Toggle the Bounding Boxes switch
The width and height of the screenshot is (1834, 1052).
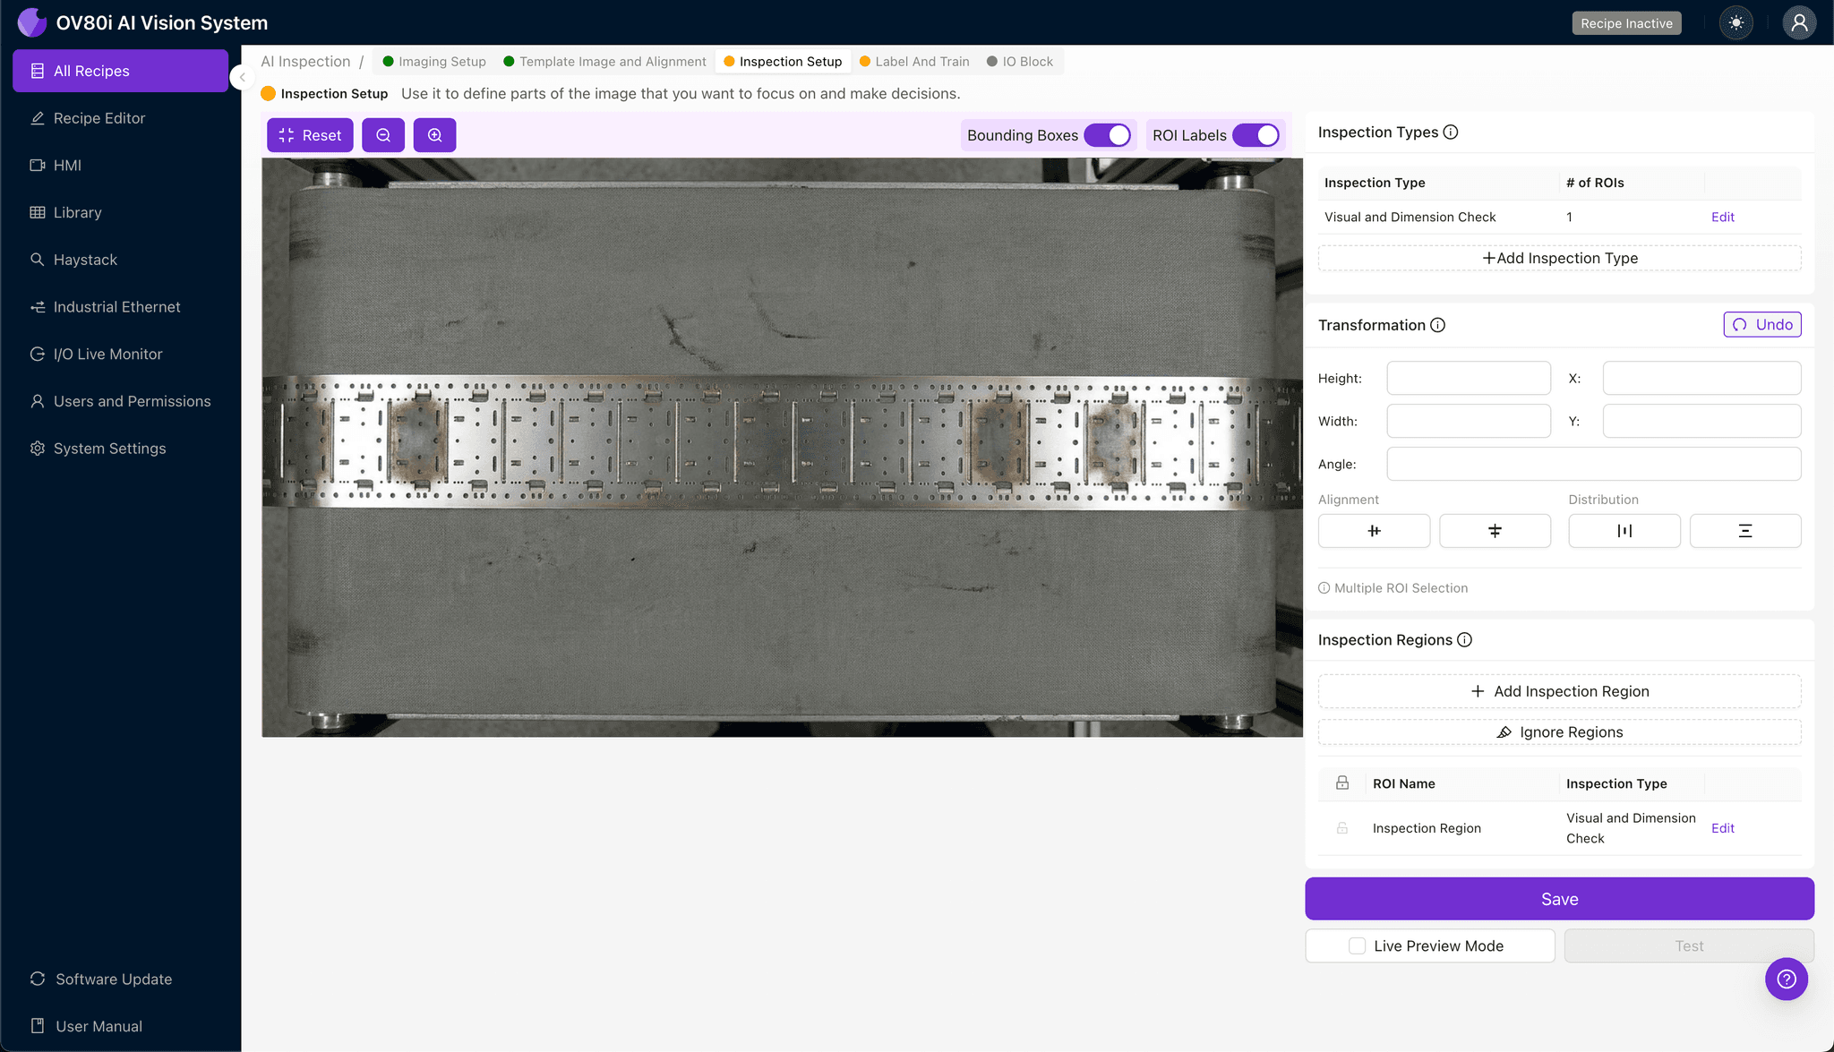(x=1108, y=135)
